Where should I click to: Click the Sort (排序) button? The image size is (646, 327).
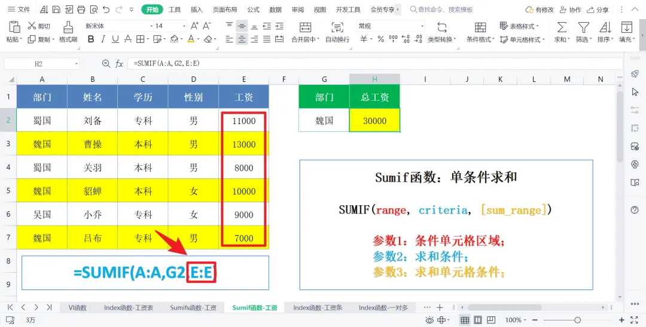[605, 32]
